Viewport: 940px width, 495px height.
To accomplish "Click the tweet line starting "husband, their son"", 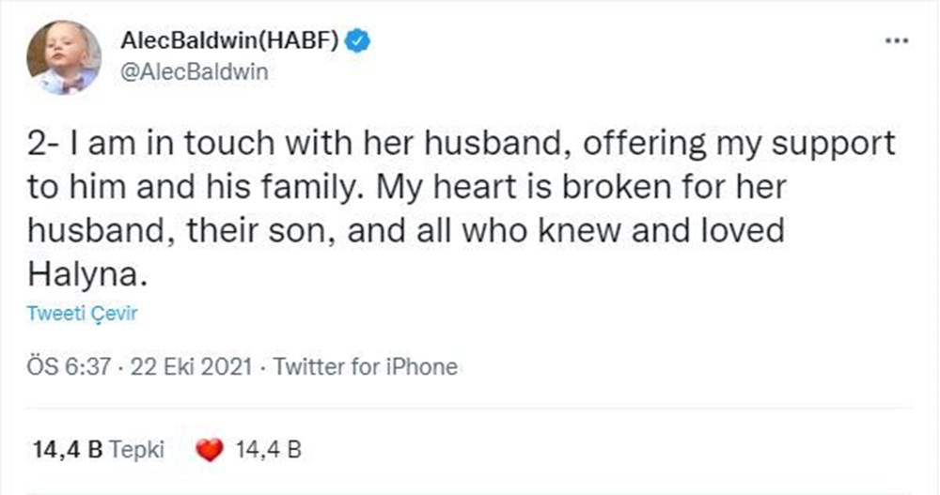I will tap(405, 230).
